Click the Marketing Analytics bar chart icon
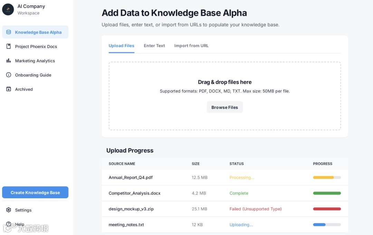This screenshot has width=373, height=235. coord(9,61)
